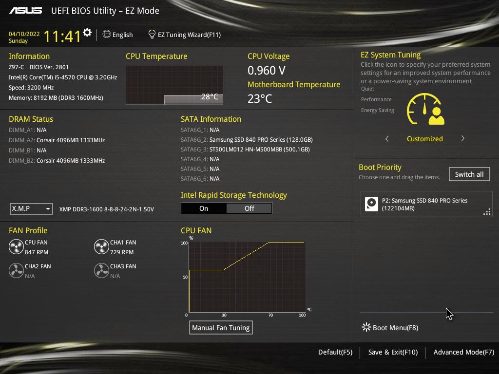499x374 pixels.
Task: Click the globe language icon
Action: point(107,34)
